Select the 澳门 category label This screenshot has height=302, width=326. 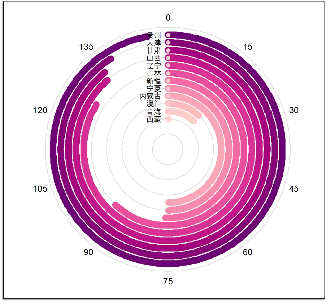tap(154, 104)
